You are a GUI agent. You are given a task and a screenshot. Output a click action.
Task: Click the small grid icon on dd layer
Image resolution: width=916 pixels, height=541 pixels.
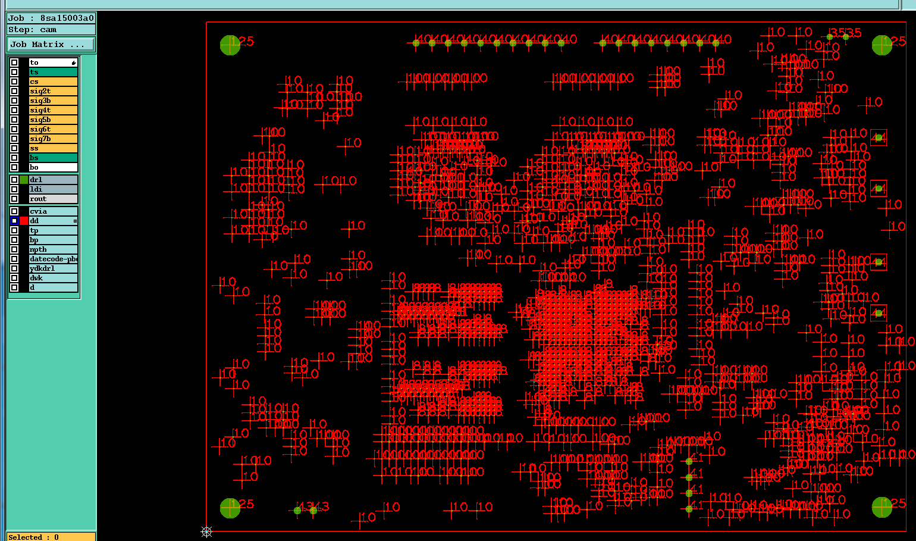75,221
